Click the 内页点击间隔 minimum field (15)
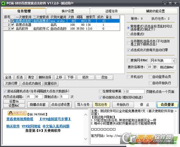The height and width of the screenshot is (147, 180). point(30,97)
